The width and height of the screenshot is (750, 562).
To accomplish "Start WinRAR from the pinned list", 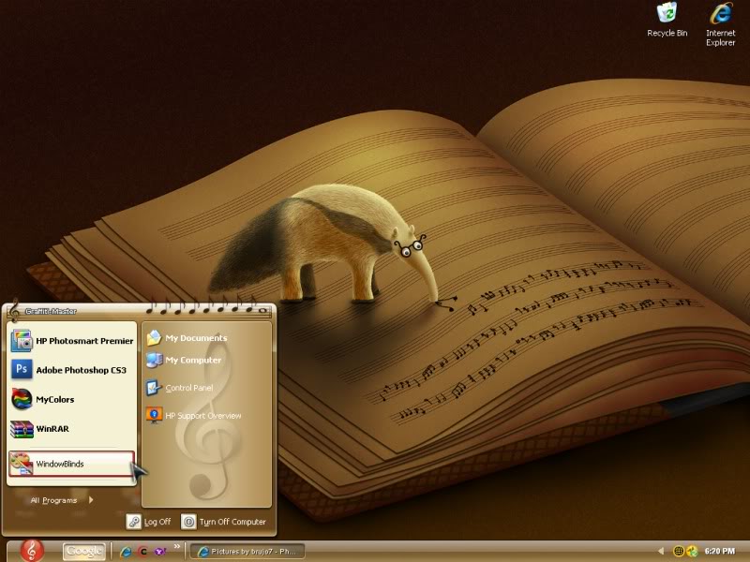I will pos(72,429).
